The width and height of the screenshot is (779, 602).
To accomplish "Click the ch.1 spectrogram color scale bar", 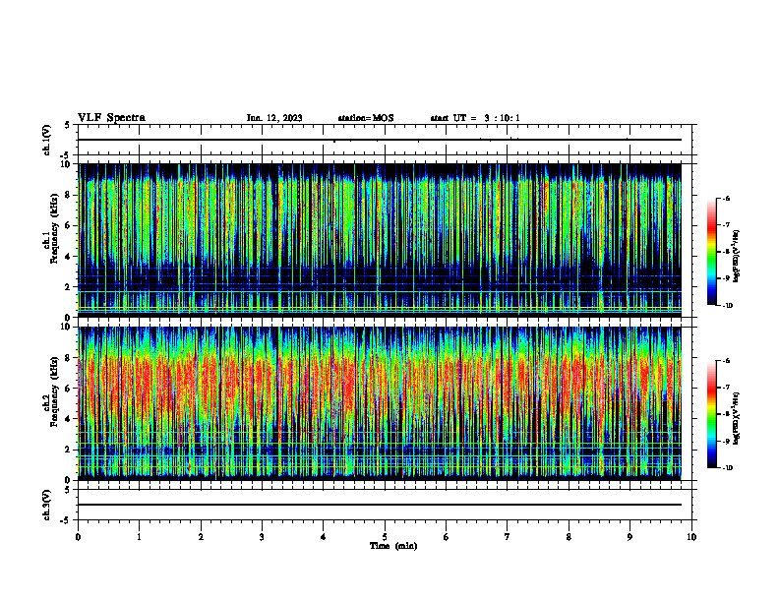I will [x=712, y=252].
